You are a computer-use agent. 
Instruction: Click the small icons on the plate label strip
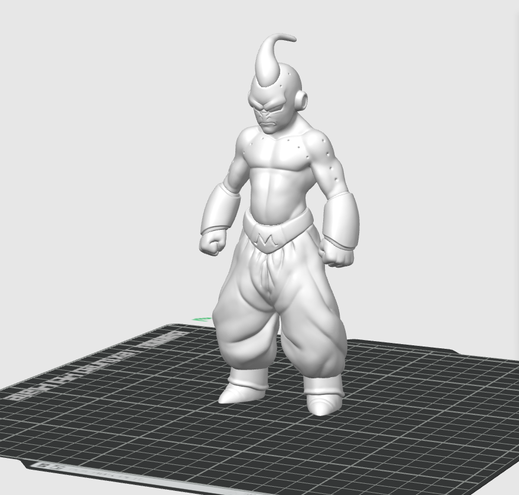pyautogui.click(x=50, y=467)
